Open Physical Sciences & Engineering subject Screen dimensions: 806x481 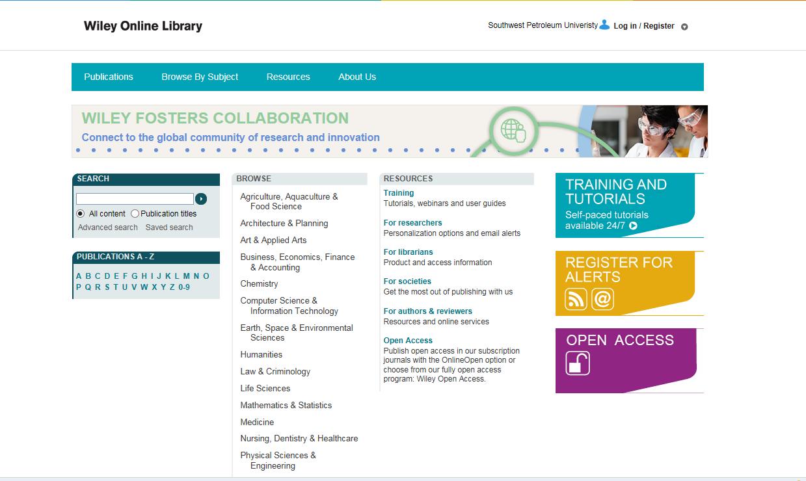point(278,460)
